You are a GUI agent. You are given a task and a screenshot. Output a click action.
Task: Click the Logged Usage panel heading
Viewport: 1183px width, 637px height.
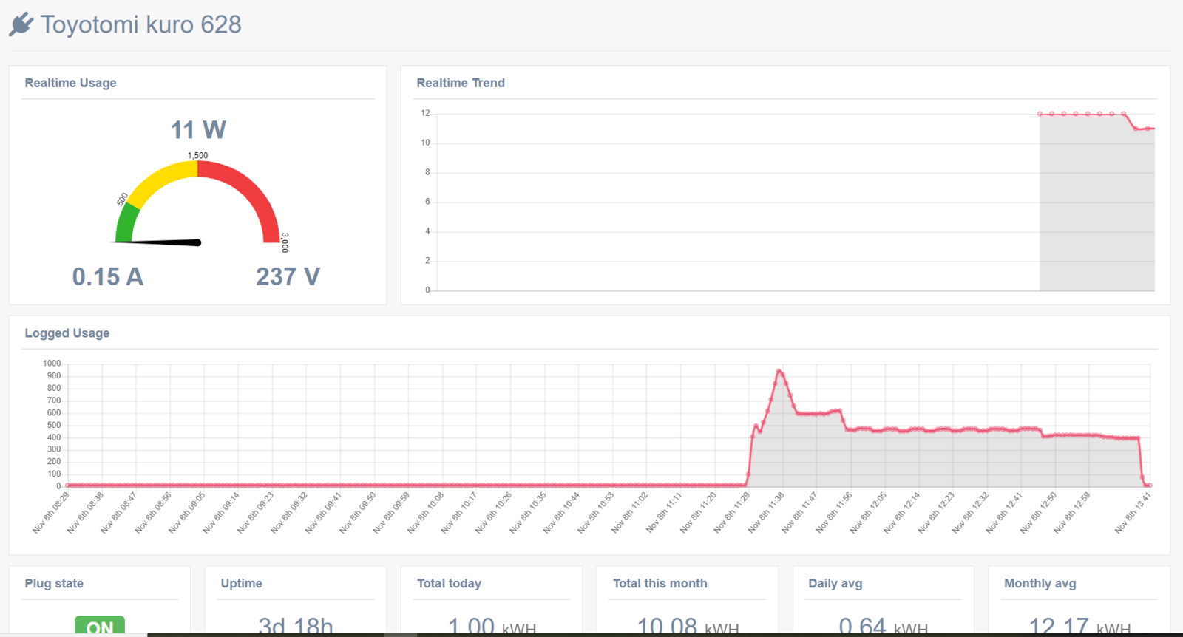[67, 333]
